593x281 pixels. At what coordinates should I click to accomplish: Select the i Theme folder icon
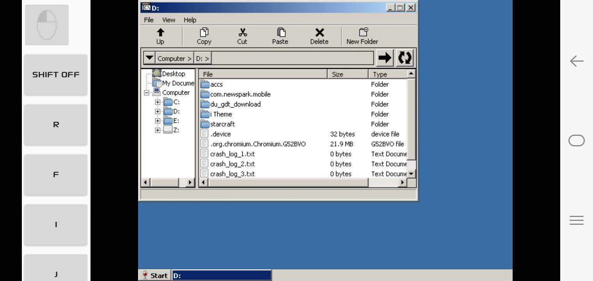click(205, 114)
